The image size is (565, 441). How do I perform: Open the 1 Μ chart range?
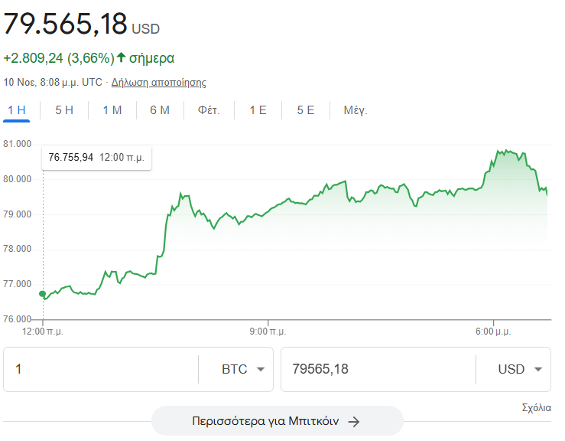point(112,110)
